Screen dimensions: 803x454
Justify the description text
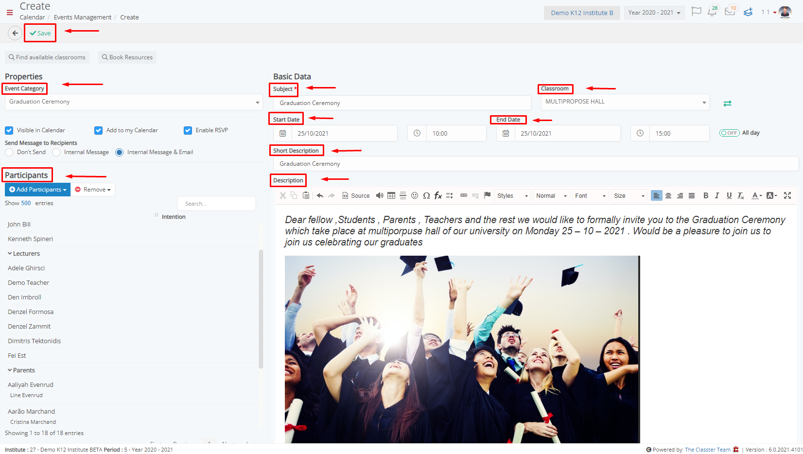(692, 195)
